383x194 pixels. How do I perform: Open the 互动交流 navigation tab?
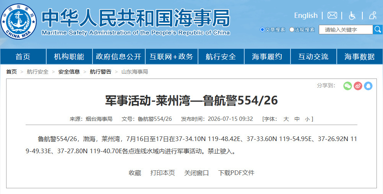313,56
